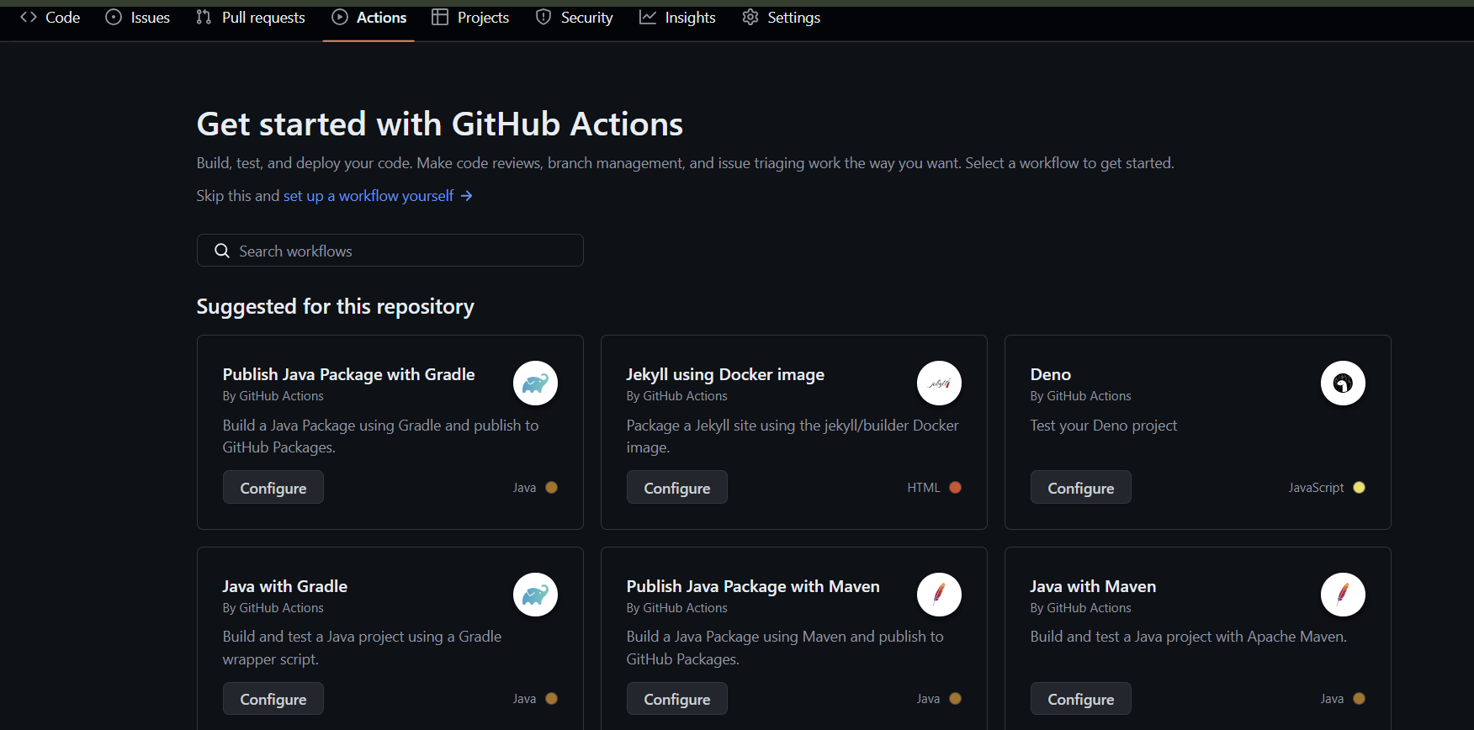Viewport: 1474px width, 730px height.
Task: Open repository Settings tab
Action: [781, 18]
